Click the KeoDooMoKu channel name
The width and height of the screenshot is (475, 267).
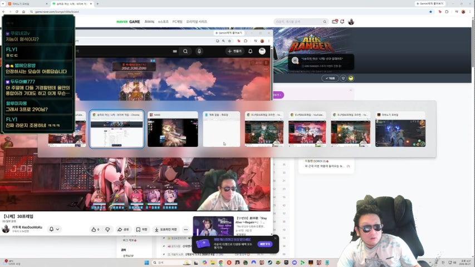coord(27,227)
